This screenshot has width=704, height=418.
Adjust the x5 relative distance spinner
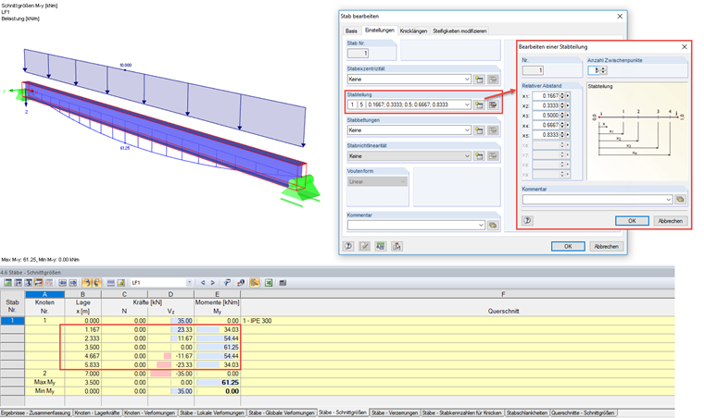pyautogui.click(x=562, y=135)
